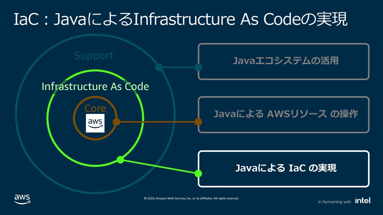Image resolution: width=383 pixels, height=215 pixels.
Task: Click the 'In Partnership with' text
Action: tap(334, 202)
